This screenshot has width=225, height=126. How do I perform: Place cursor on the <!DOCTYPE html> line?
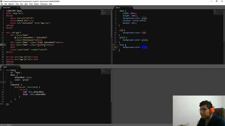pyautogui.click(x=14, y=11)
